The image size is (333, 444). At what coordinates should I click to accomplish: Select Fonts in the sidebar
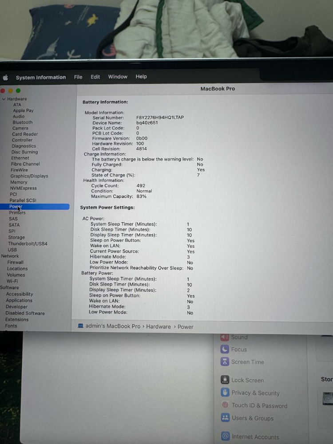click(11, 326)
